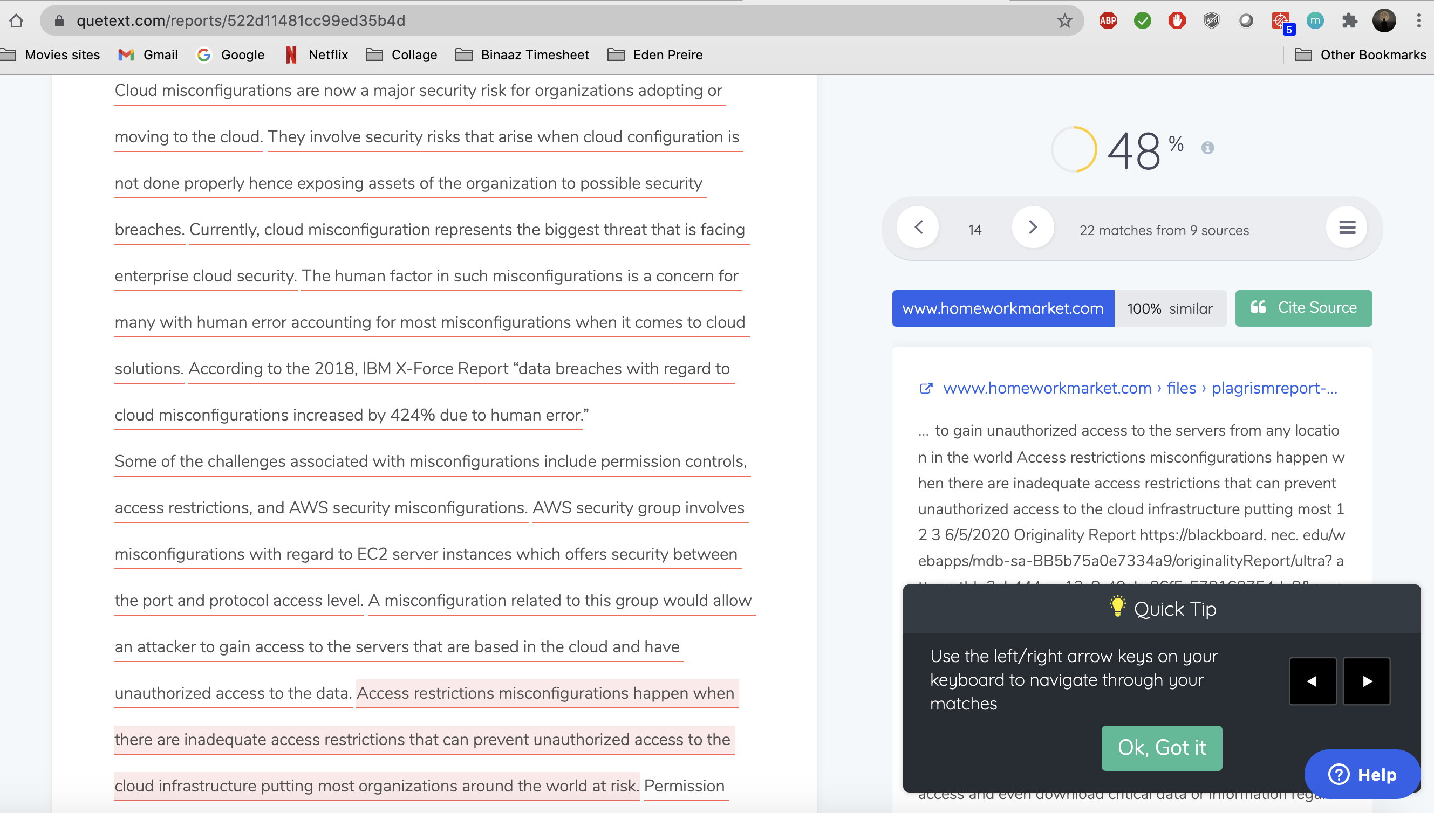Screen dimensions: 1434x813
Task: Open the Gmail bookmark
Action: pyautogui.click(x=148, y=55)
